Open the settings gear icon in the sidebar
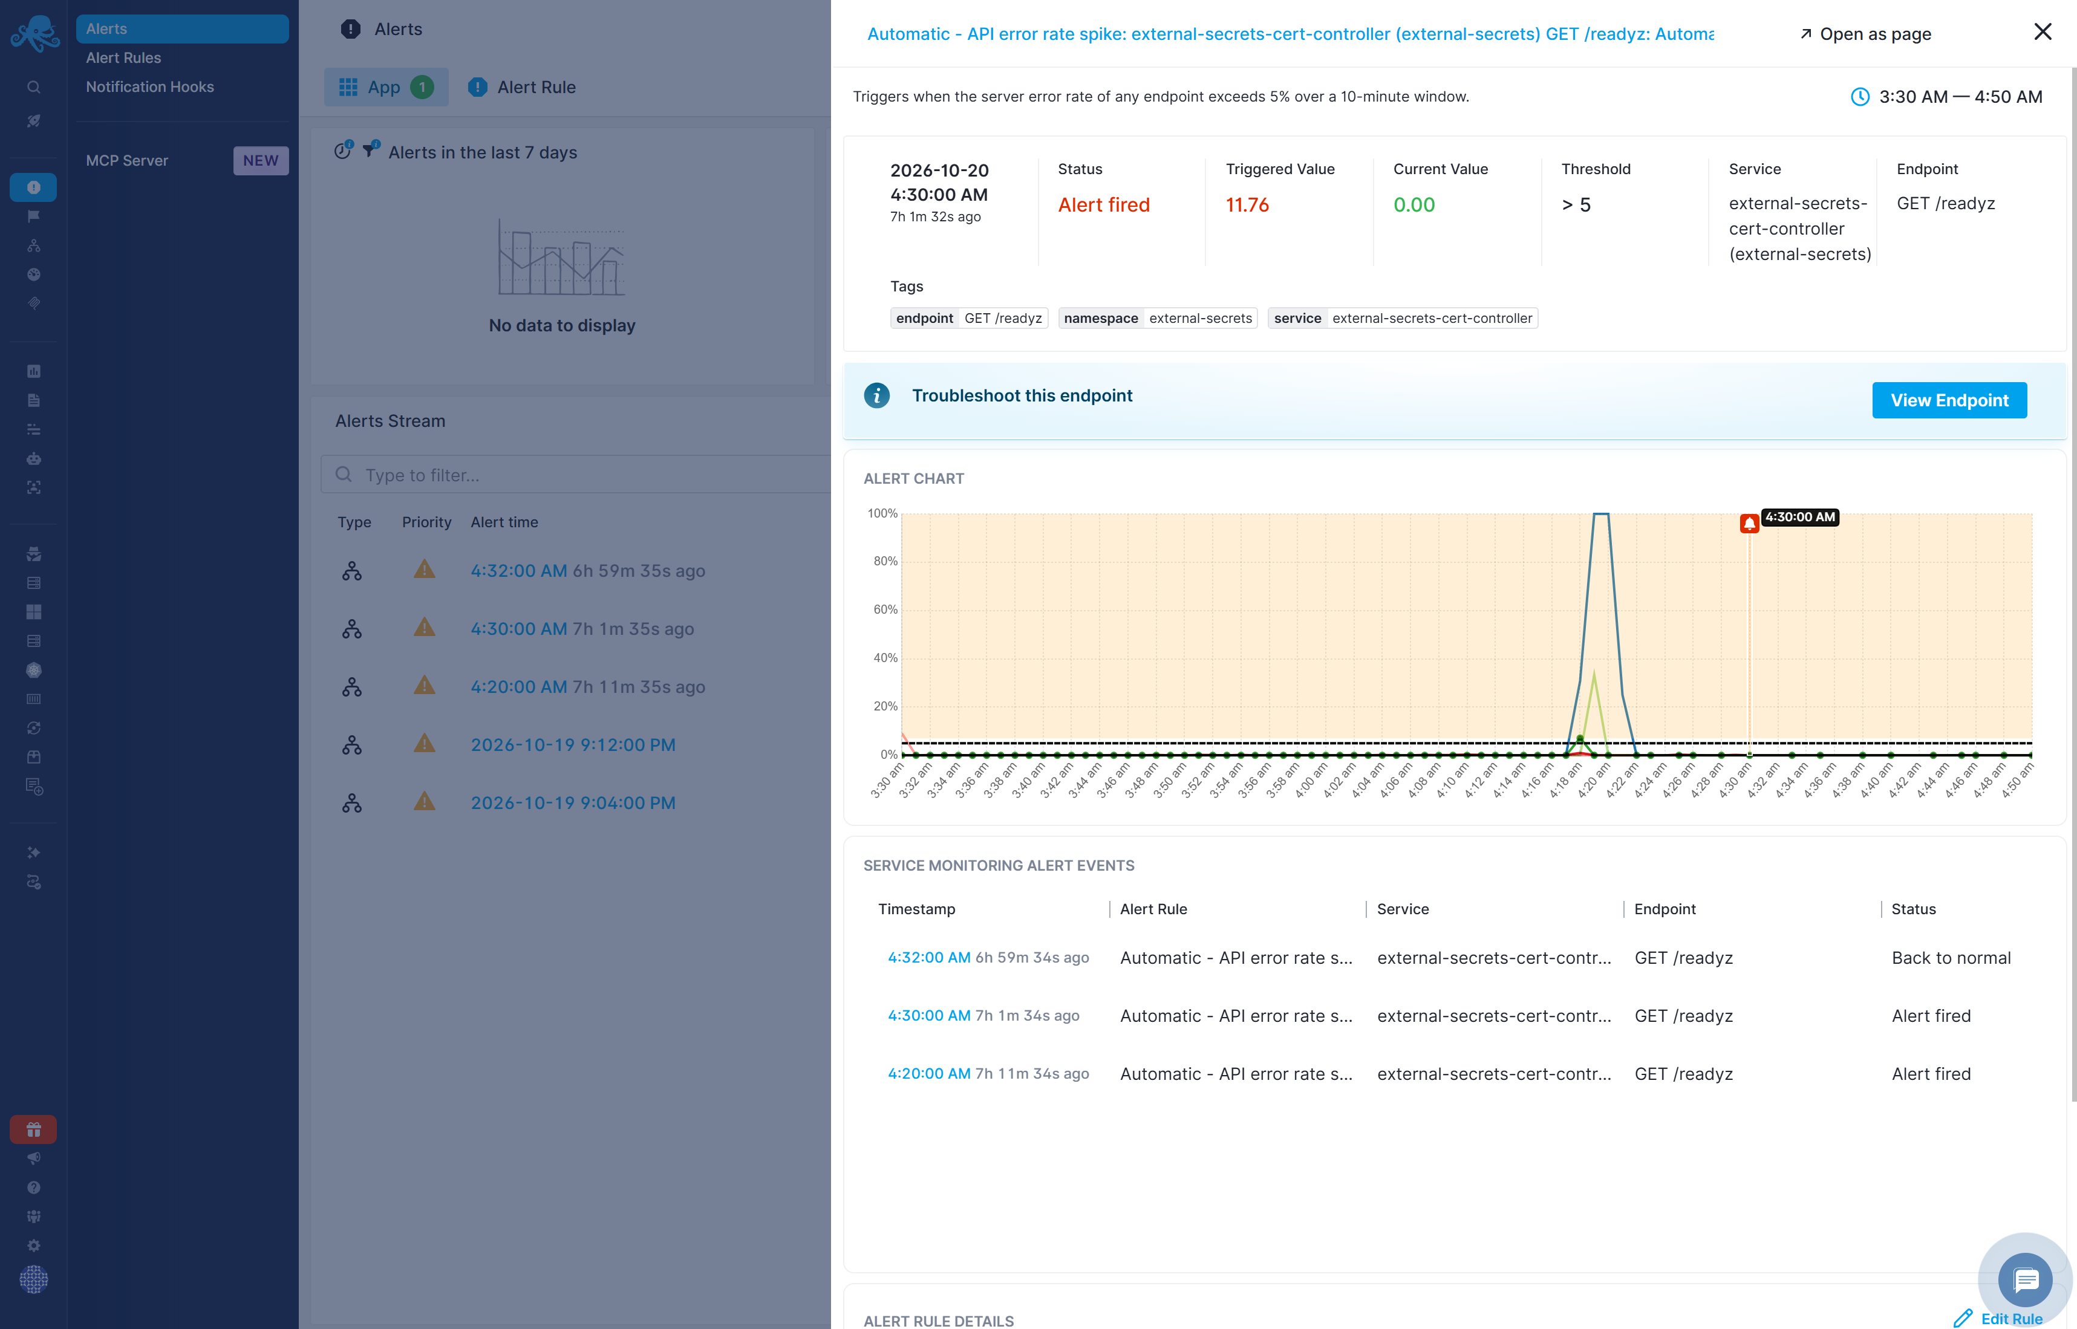 click(x=34, y=1246)
